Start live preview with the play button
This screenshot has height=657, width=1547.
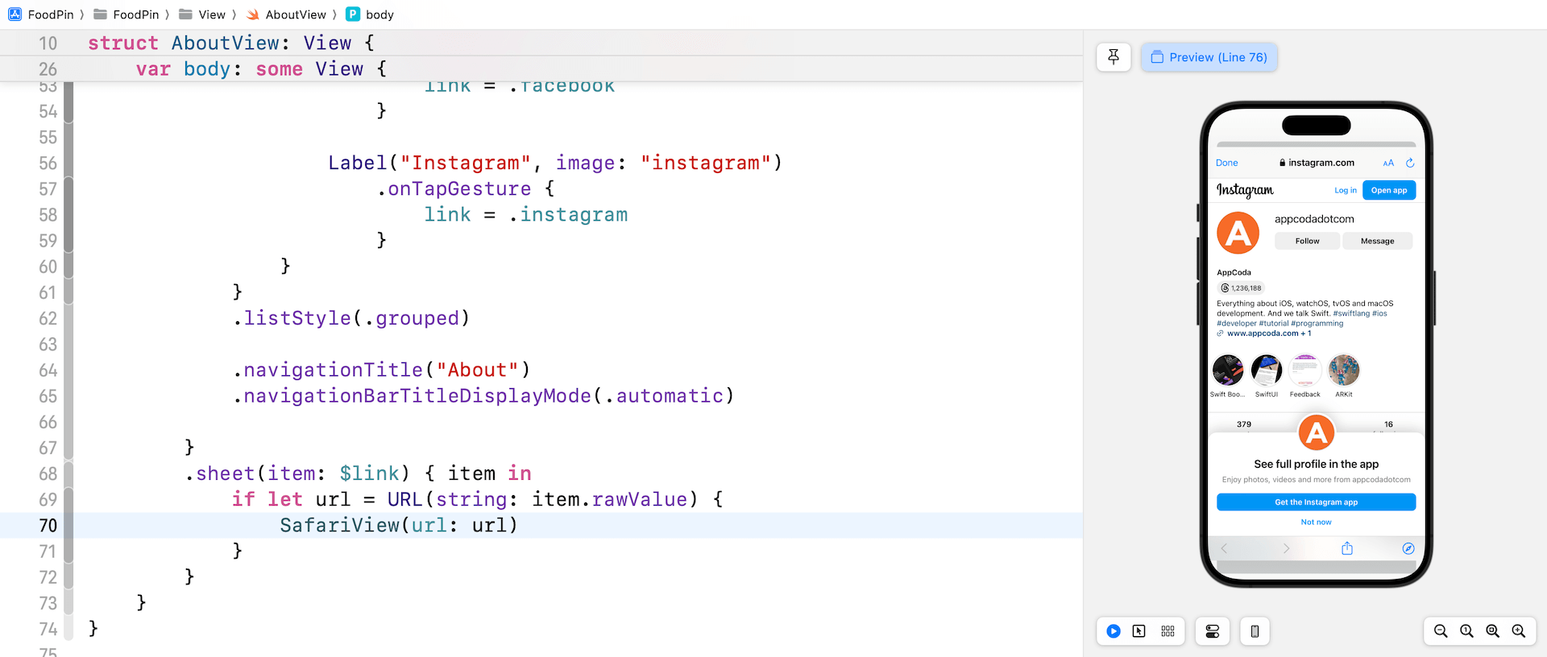[x=1113, y=631]
